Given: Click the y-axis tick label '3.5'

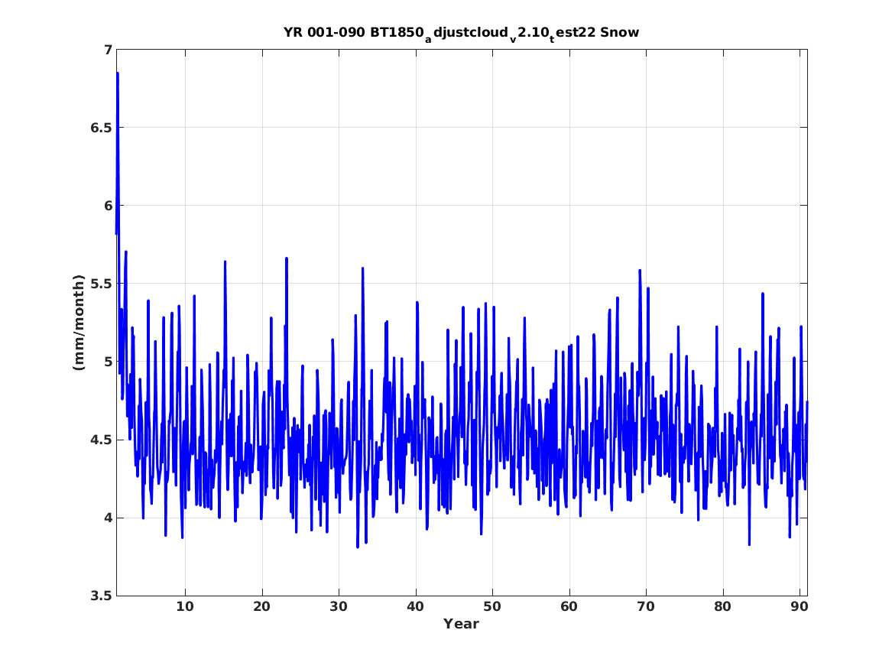Looking at the screenshot, I should pyautogui.click(x=102, y=596).
